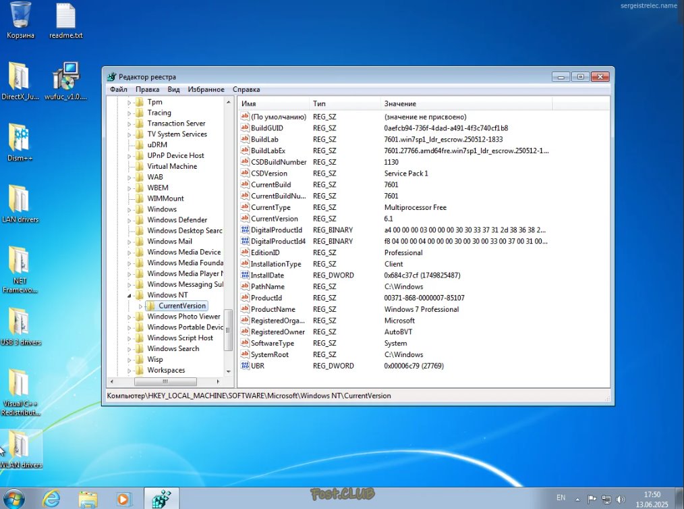This screenshot has width=684, height=509.
Task: Open Windows Explorer from the taskbar
Action: coord(88,499)
